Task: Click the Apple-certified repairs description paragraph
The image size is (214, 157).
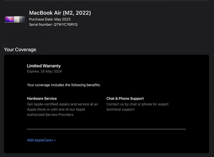Action: pos(62,109)
